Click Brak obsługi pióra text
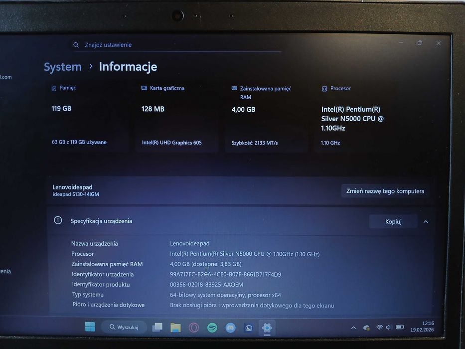Screen dimensions: 465x349 [x=252, y=305]
